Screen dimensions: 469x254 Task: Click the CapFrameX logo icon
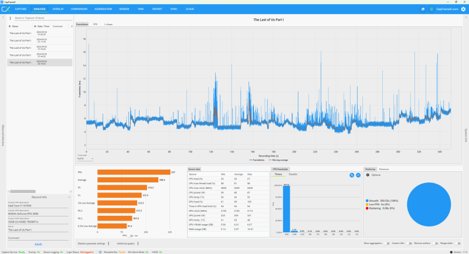tap(6, 9)
